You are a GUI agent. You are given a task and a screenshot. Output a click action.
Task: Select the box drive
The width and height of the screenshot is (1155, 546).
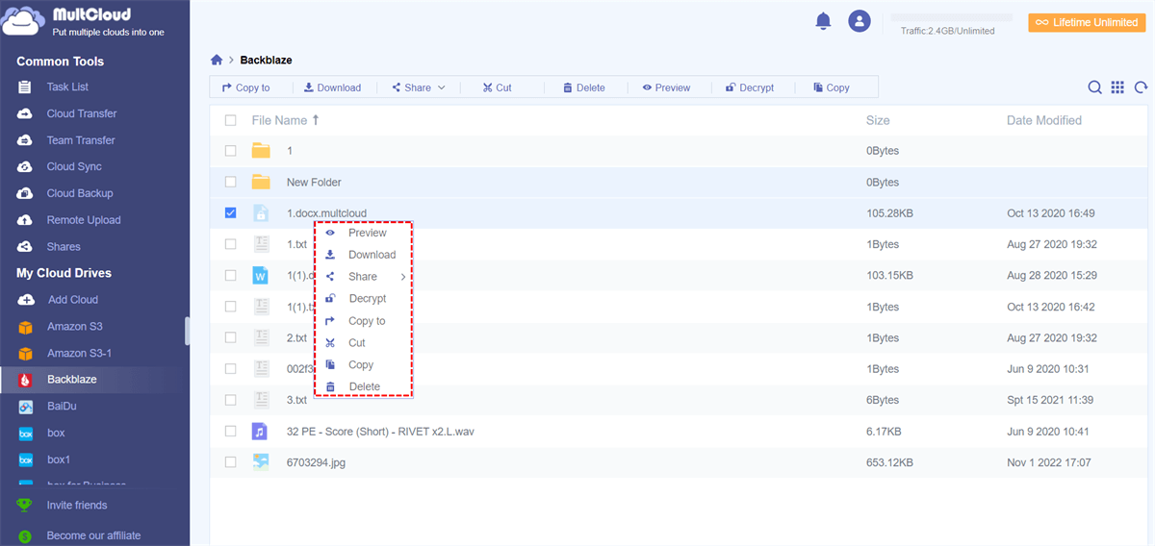tap(56, 434)
